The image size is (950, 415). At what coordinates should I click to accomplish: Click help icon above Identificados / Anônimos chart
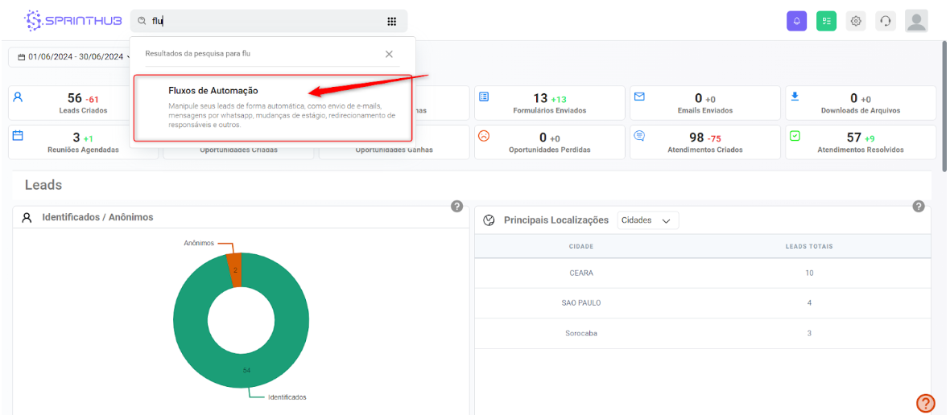456,207
